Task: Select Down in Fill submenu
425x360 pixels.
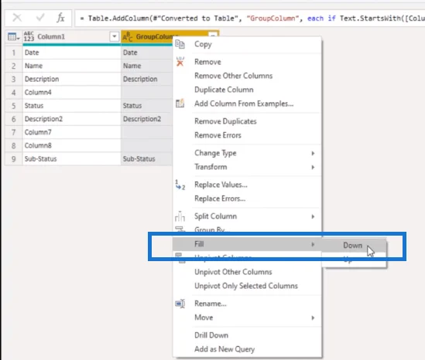Action: [x=354, y=246]
